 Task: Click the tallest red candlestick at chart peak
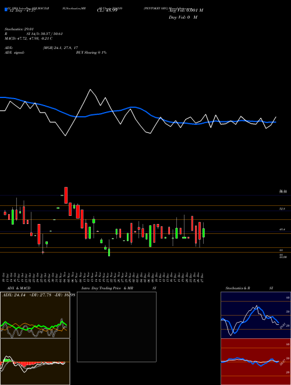[66, 195]
